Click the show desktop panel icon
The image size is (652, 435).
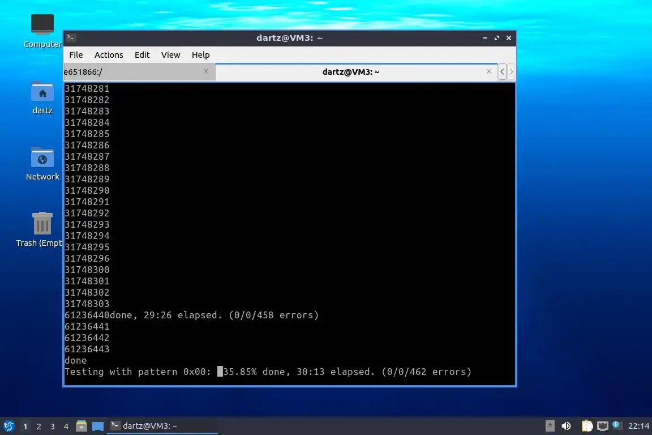98,427
